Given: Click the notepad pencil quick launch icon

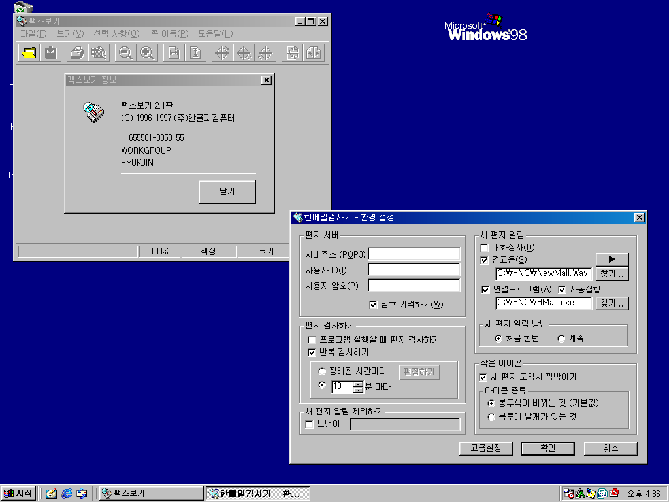Looking at the screenshot, I should click(52, 494).
